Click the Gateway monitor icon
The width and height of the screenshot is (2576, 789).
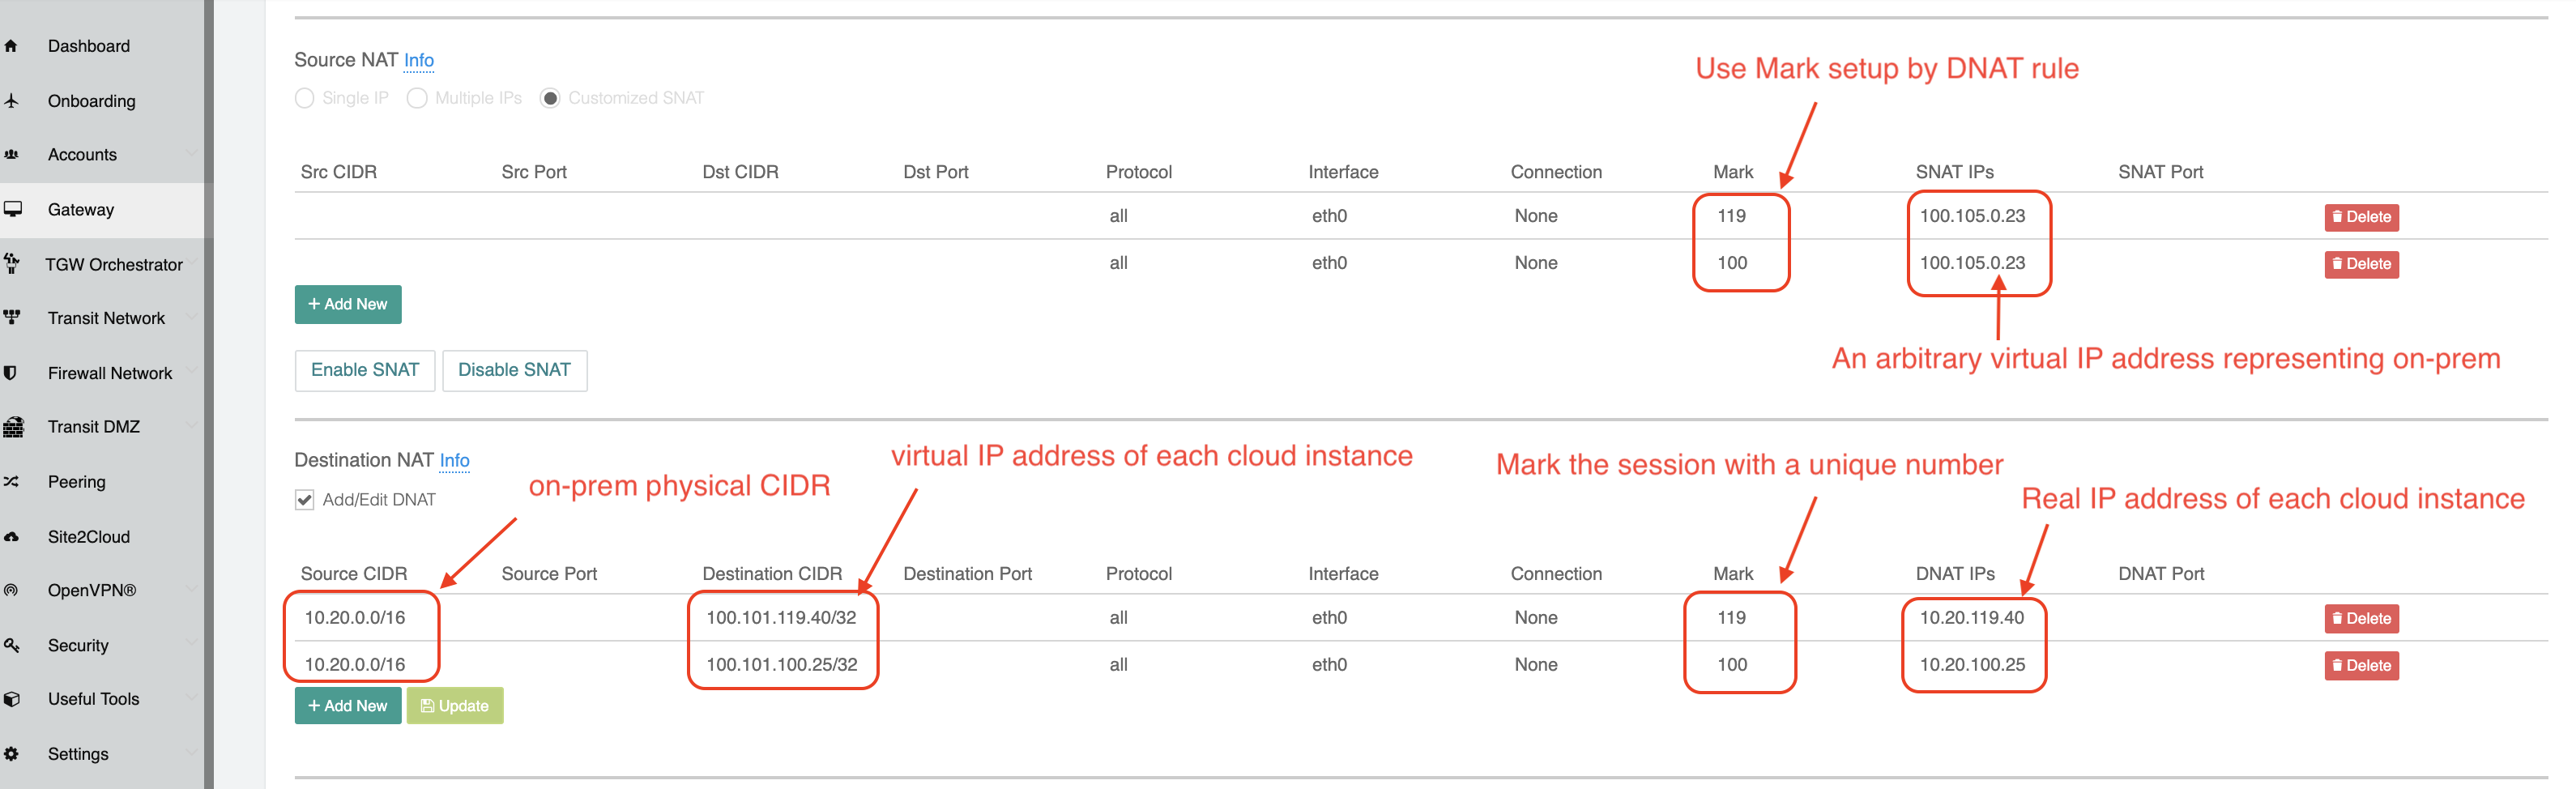(13, 210)
